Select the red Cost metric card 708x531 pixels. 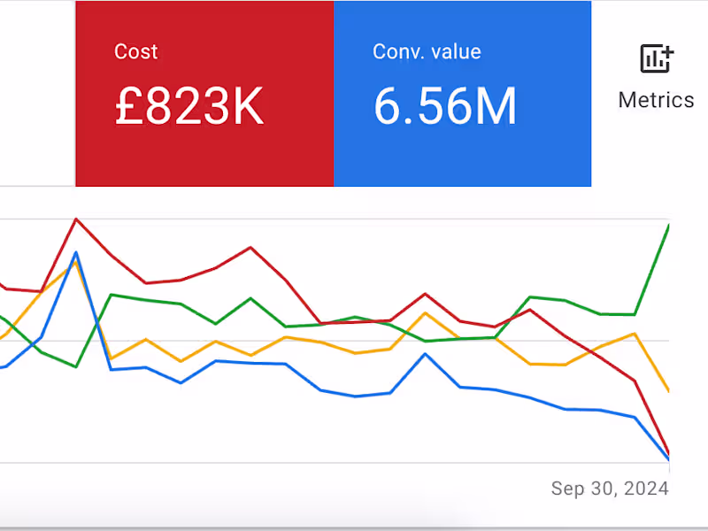click(x=204, y=93)
